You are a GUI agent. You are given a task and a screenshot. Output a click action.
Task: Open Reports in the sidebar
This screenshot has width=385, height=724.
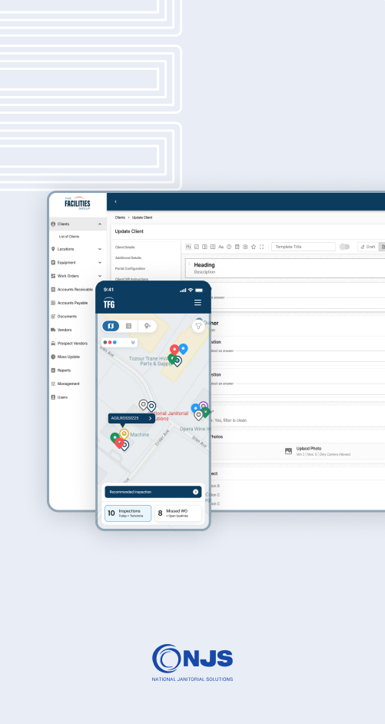64,370
